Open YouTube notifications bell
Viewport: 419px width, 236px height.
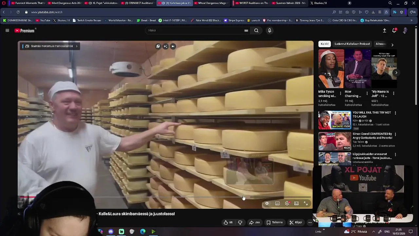coord(394,30)
